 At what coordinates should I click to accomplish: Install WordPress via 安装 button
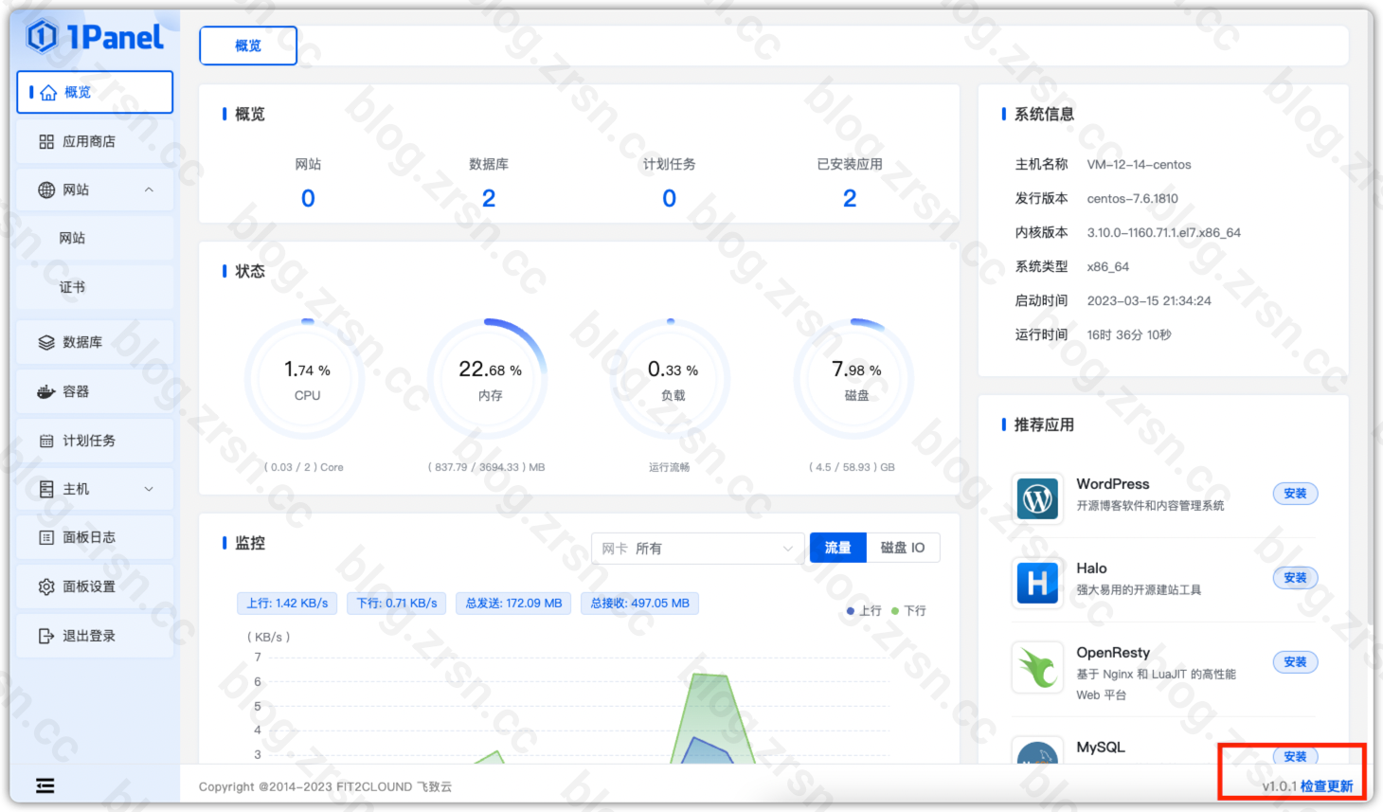[x=1295, y=494]
